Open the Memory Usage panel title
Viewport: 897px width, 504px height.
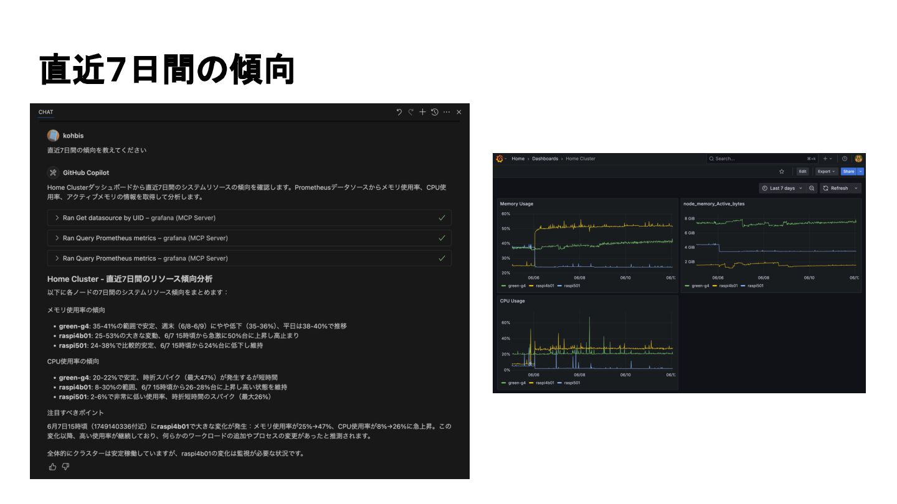pos(516,204)
